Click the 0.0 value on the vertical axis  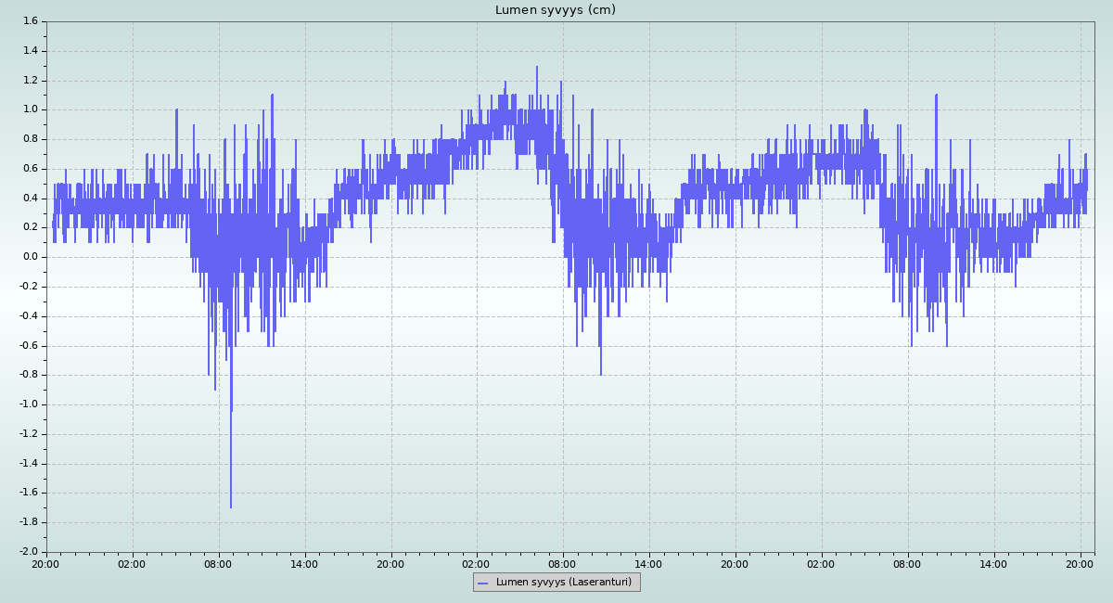[30, 257]
